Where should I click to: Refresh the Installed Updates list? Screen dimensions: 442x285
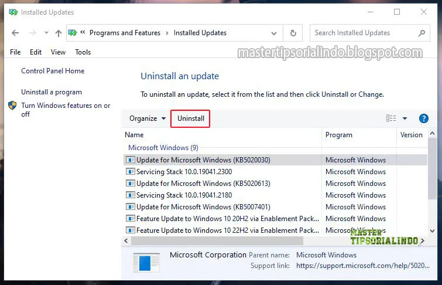click(293, 33)
